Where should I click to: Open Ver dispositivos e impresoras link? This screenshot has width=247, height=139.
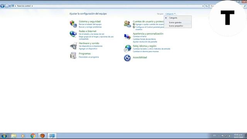pyautogui.click(x=91, y=46)
